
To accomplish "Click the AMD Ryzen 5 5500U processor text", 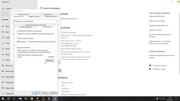I will [x=77, y=37].
